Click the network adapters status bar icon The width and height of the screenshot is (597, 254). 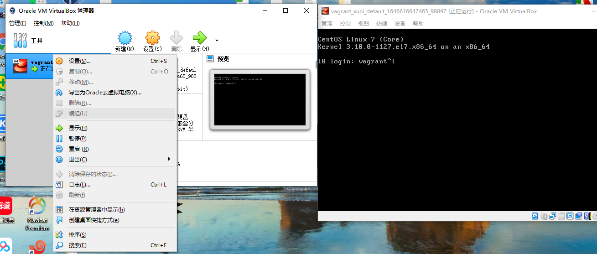552,216
